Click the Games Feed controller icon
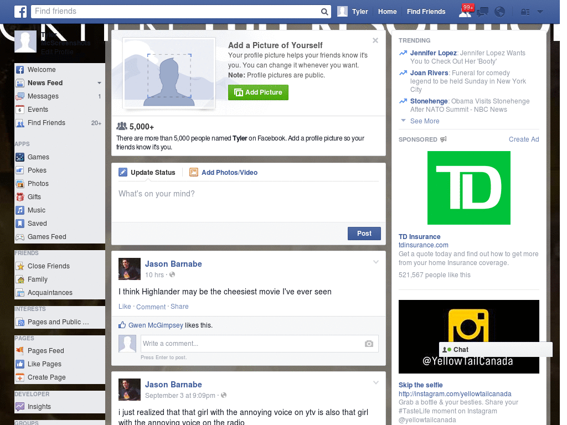 tap(20, 237)
